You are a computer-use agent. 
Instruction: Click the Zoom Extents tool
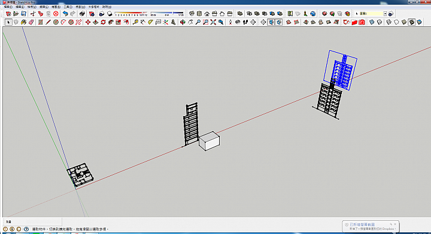point(213,22)
